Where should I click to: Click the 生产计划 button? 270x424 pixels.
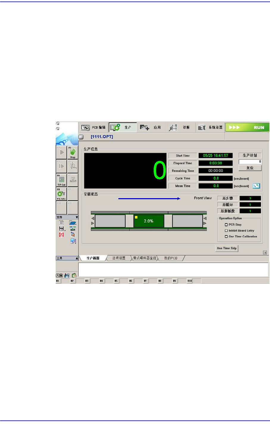click(250, 155)
